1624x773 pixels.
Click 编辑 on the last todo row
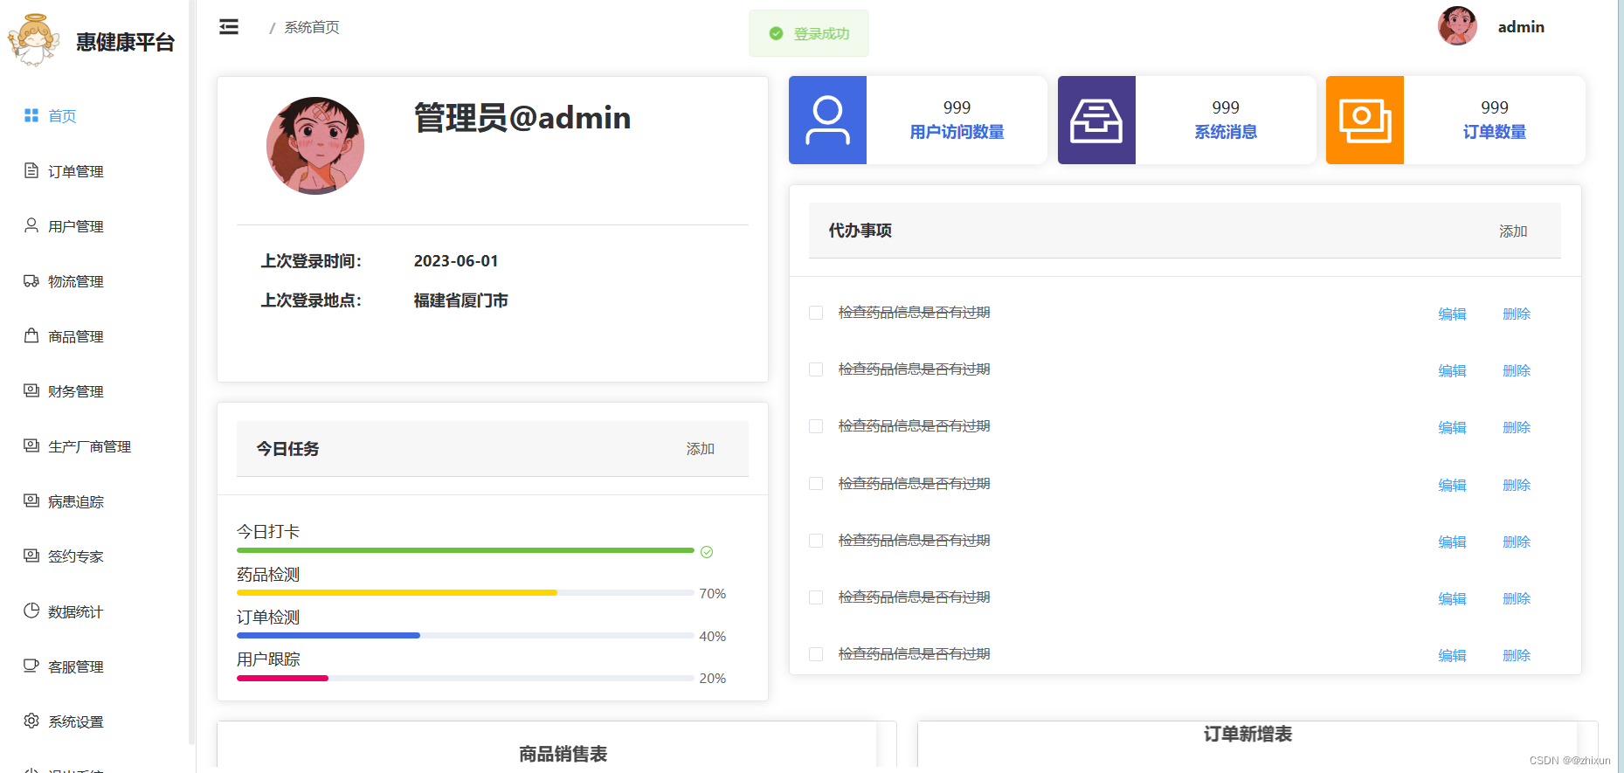(1452, 655)
